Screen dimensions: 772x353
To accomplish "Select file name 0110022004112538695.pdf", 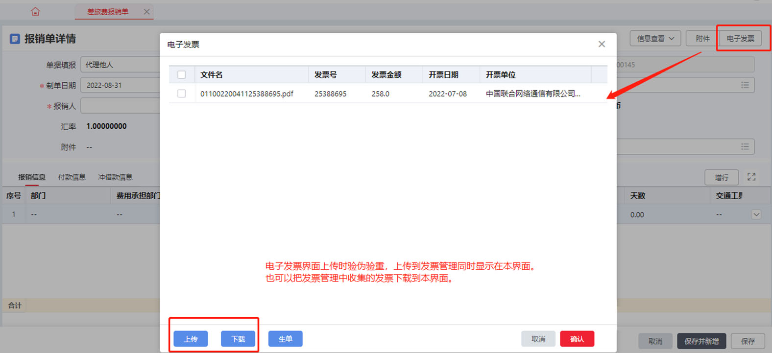I will pos(247,94).
